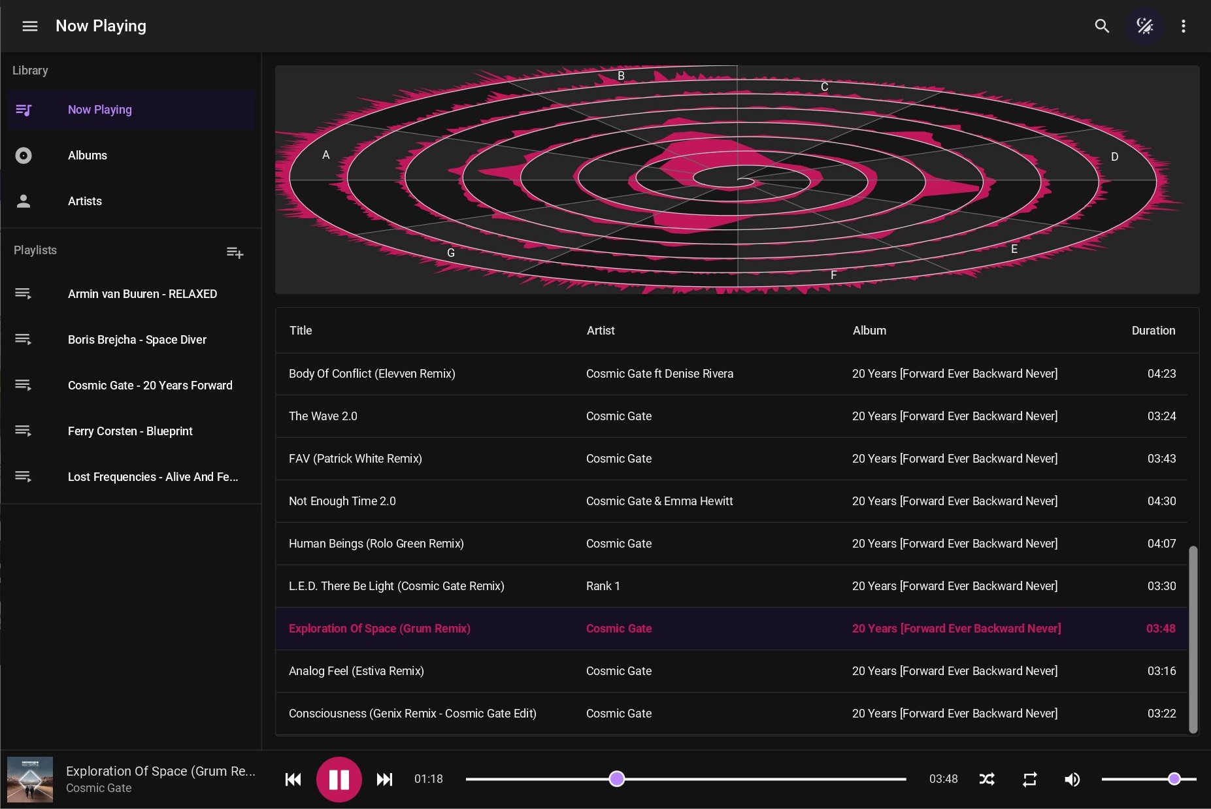Toggle the visualizer effects icon
1211x809 pixels.
pyautogui.click(x=1144, y=26)
